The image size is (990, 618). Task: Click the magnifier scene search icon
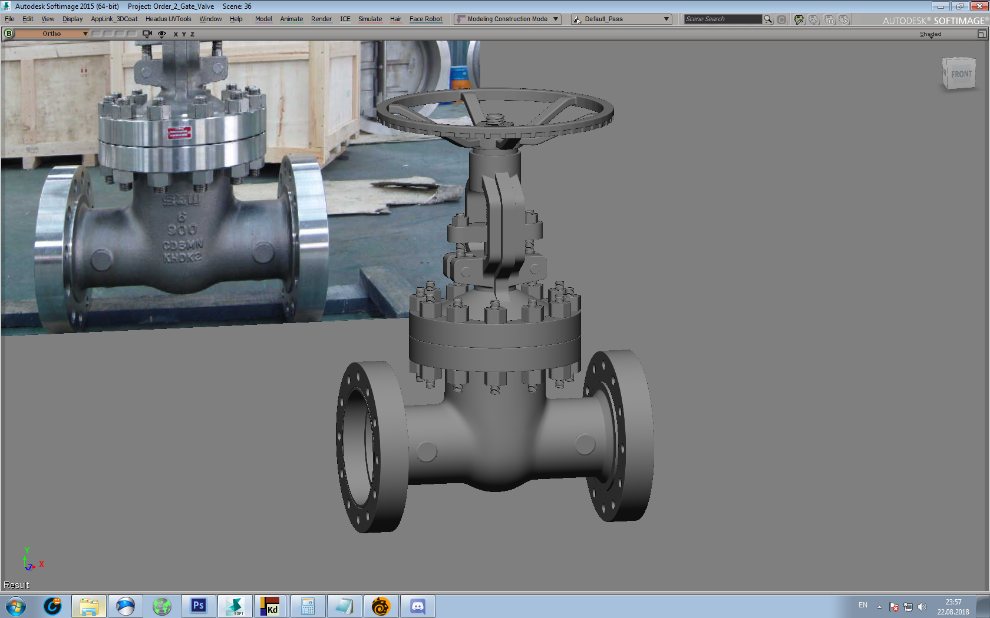(768, 19)
